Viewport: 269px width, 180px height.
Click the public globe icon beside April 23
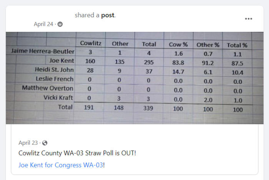click(45, 143)
